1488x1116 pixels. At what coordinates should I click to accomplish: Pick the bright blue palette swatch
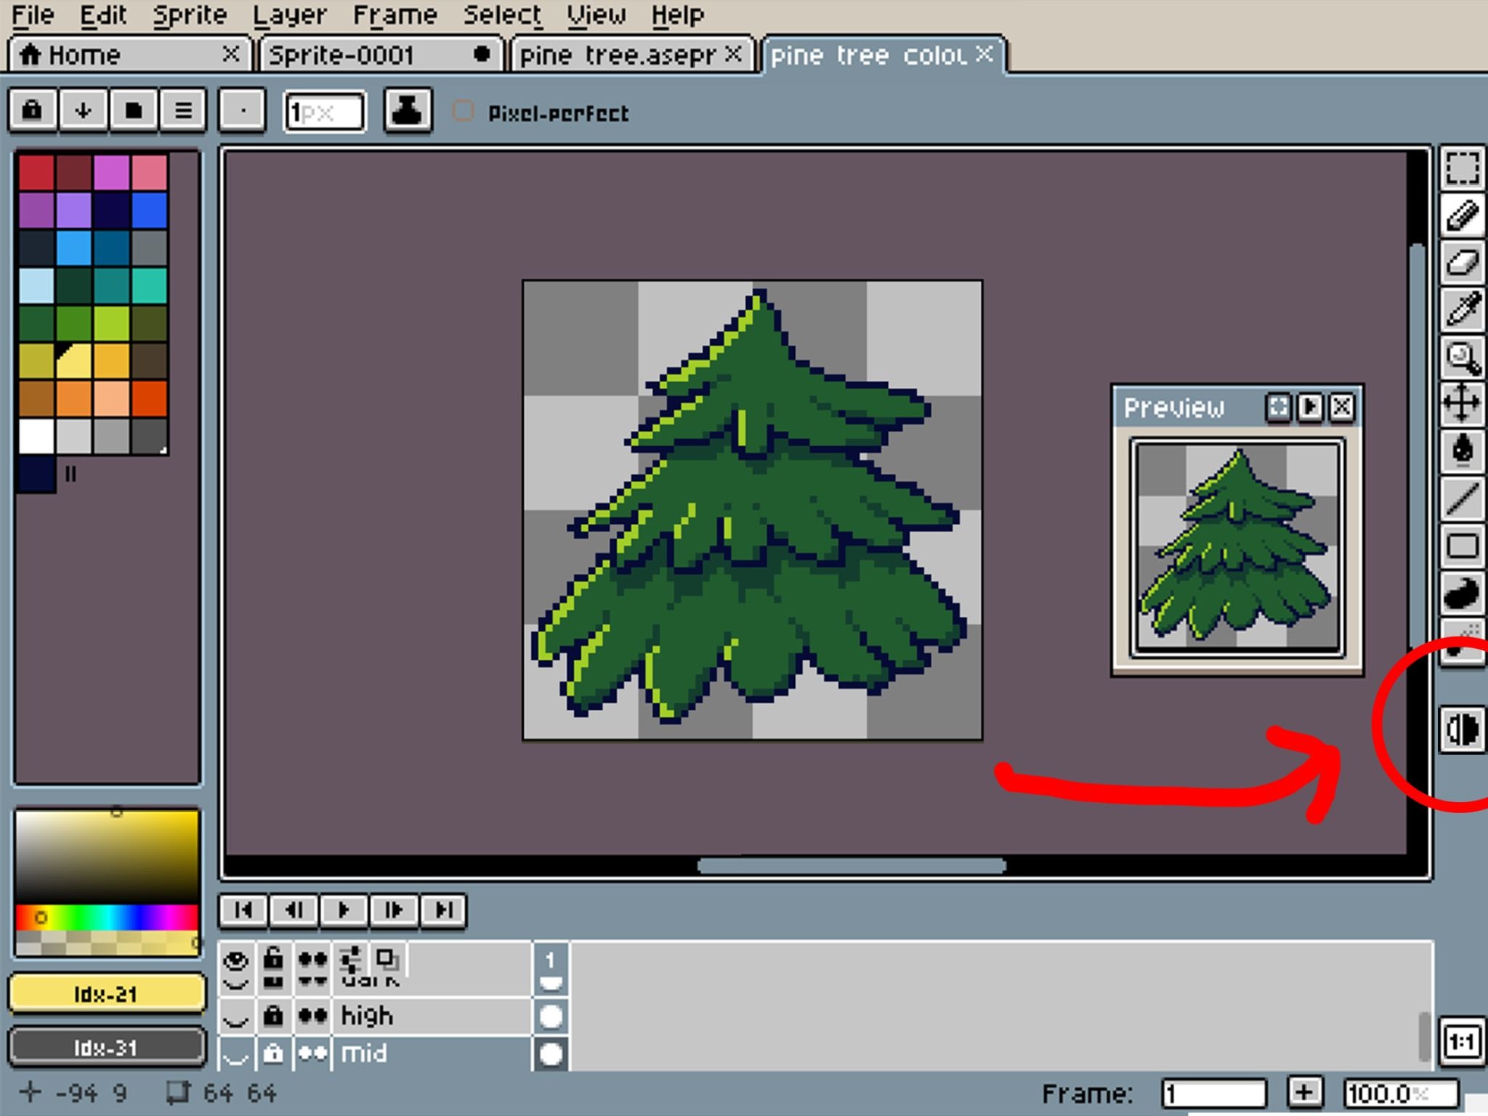149,211
